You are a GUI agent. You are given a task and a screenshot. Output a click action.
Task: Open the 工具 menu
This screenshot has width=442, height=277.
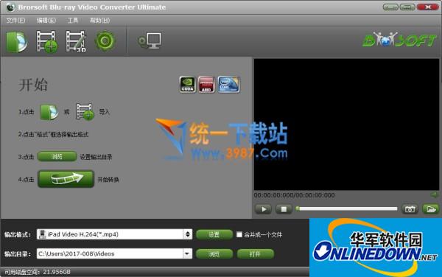click(x=73, y=21)
